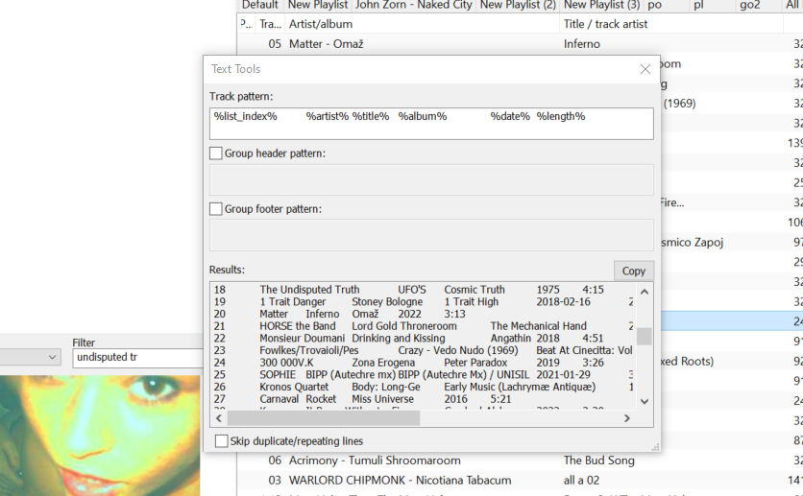Close the Text Tools dialog
This screenshot has height=496, width=803.
[x=645, y=69]
